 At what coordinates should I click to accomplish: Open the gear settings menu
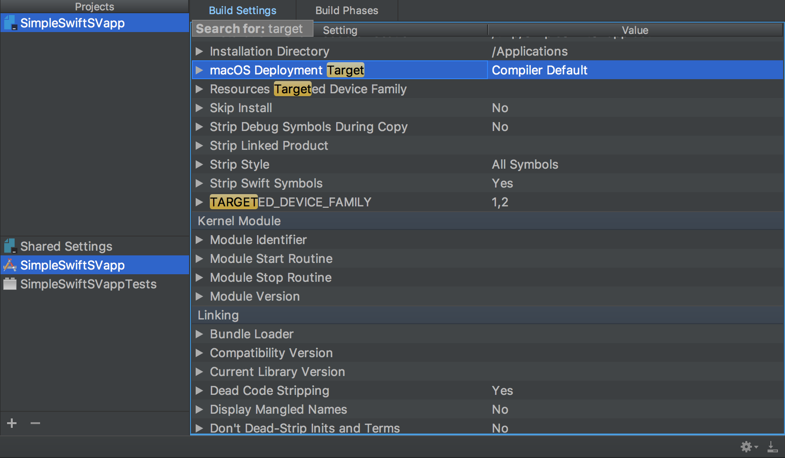(748, 446)
